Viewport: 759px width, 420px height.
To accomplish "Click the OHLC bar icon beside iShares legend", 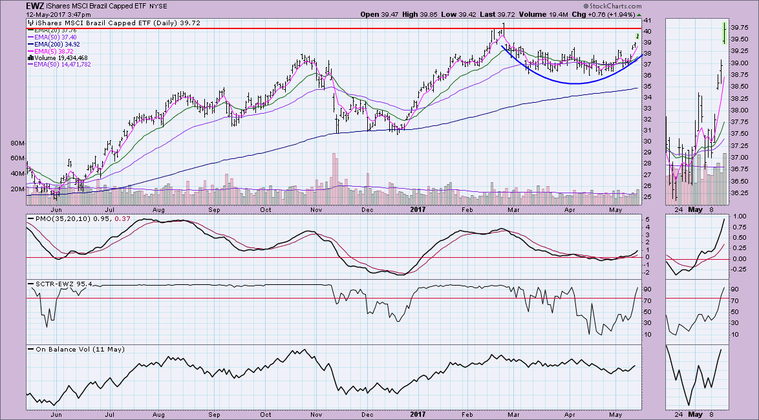I will click(30, 23).
